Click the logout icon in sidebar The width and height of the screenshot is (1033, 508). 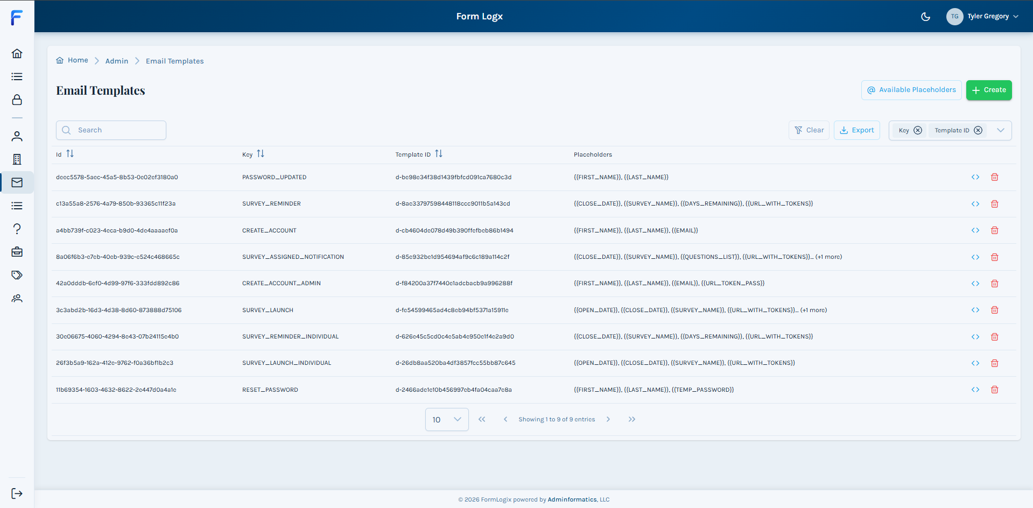point(17,493)
